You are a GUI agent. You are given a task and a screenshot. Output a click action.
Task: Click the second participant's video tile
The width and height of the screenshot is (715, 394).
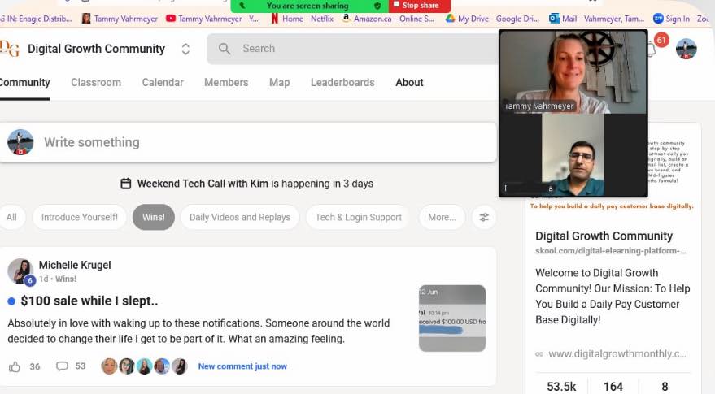click(x=573, y=155)
